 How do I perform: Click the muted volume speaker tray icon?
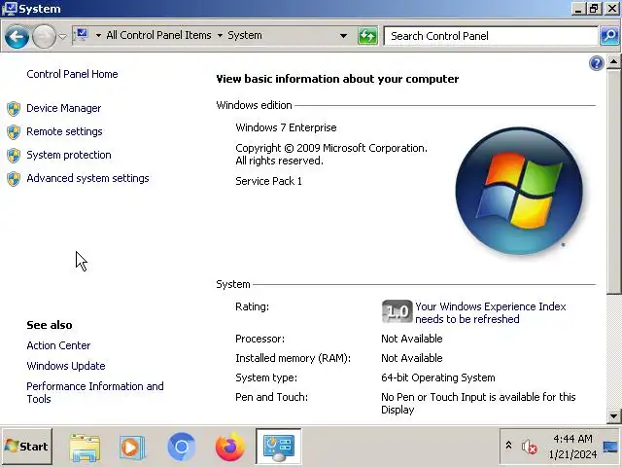click(x=529, y=448)
